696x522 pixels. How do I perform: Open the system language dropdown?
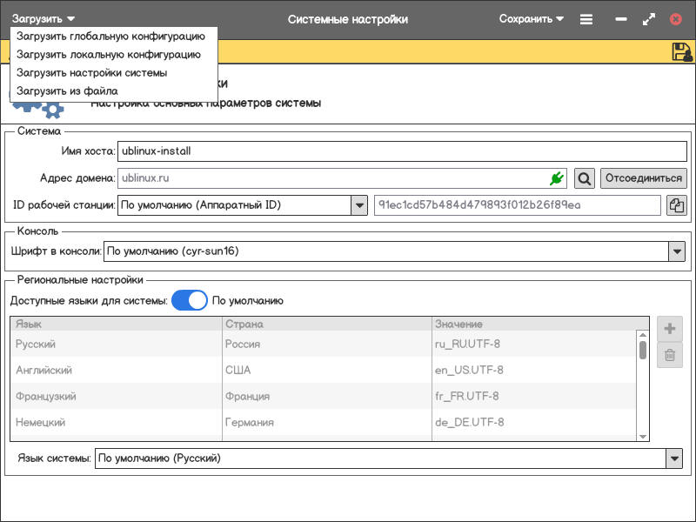point(673,458)
